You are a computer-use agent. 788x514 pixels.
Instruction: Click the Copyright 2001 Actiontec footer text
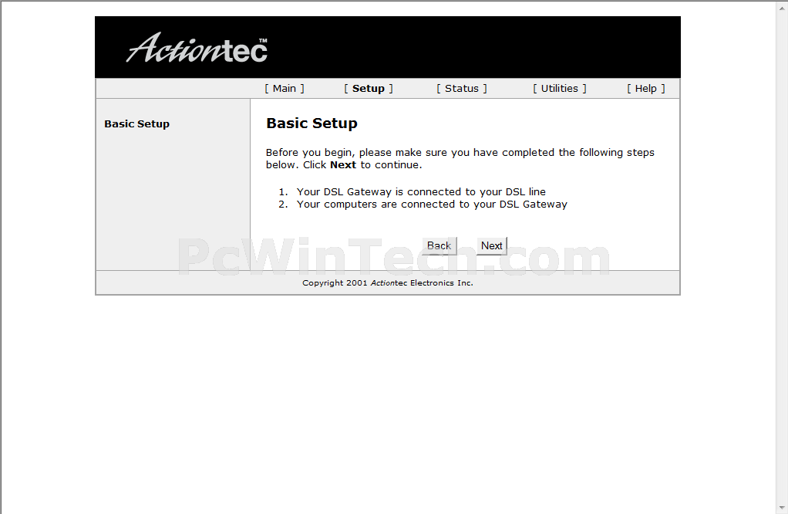pos(388,282)
